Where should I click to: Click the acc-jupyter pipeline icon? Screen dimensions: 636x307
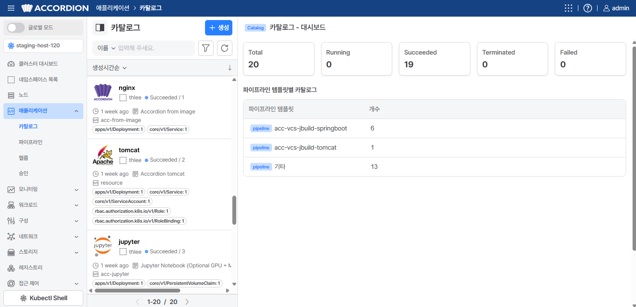click(96, 274)
